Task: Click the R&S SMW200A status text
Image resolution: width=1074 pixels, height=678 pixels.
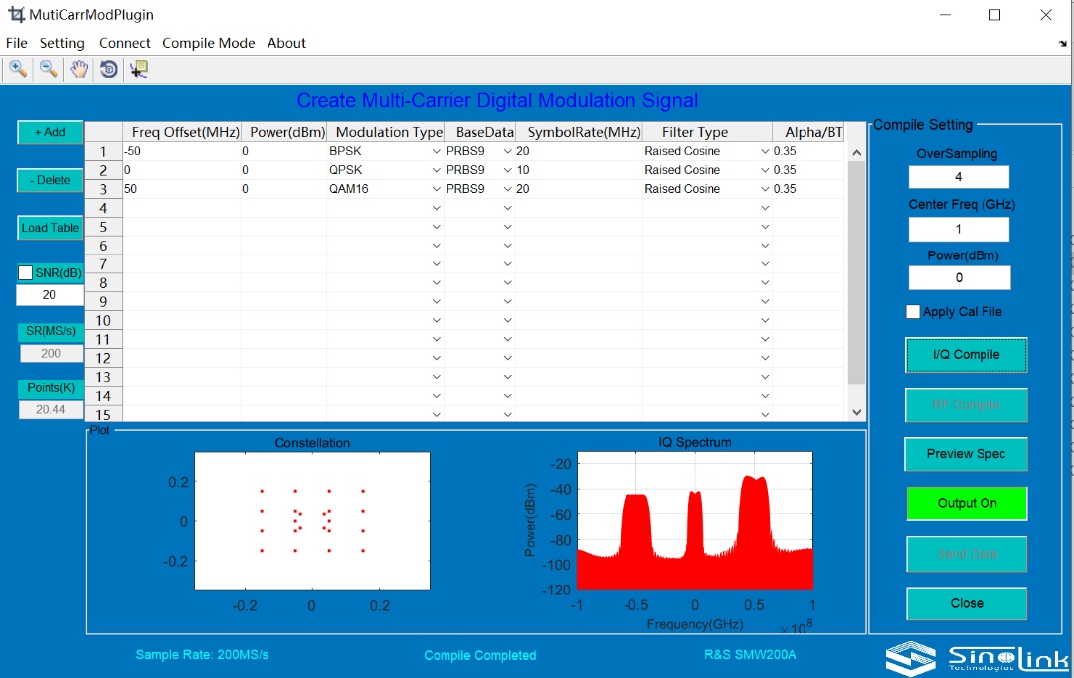Action: coord(750,655)
